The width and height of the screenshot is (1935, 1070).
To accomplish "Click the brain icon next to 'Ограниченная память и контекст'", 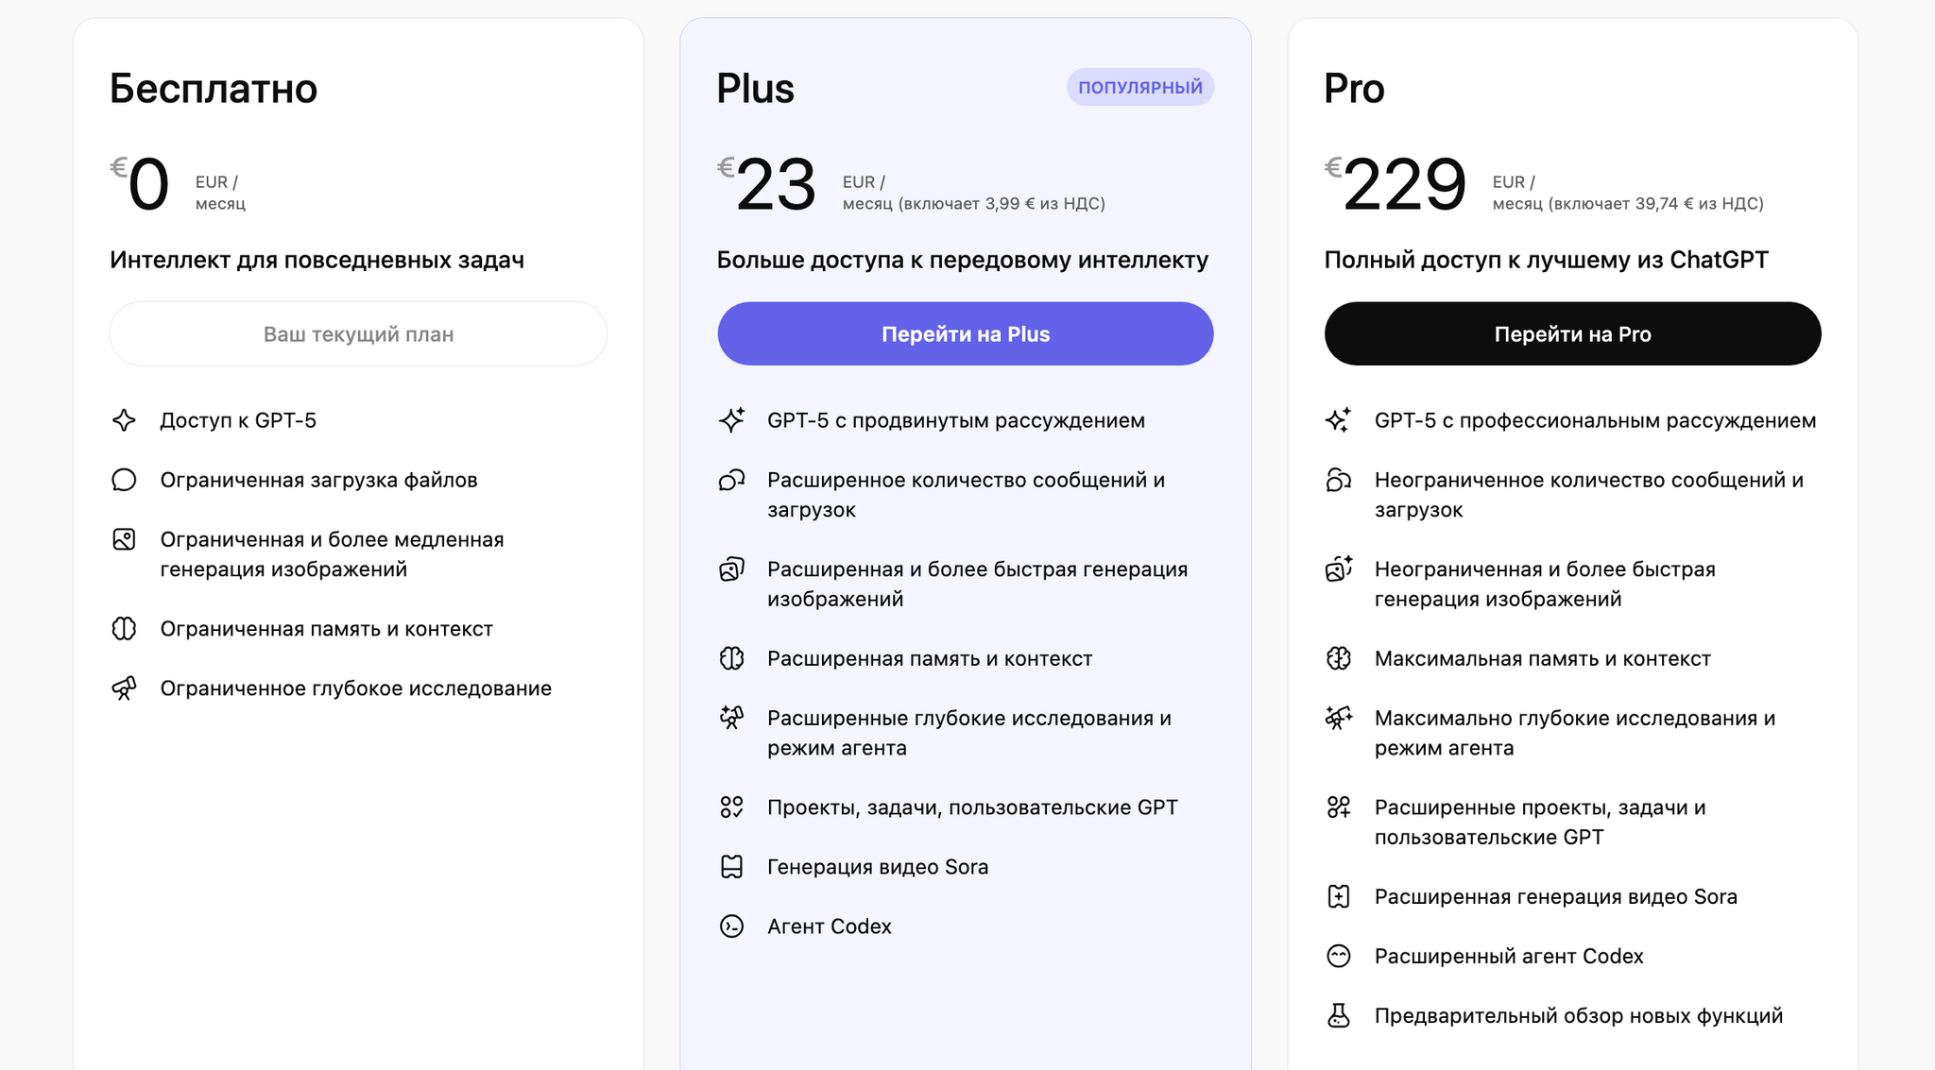I will tap(124, 629).
